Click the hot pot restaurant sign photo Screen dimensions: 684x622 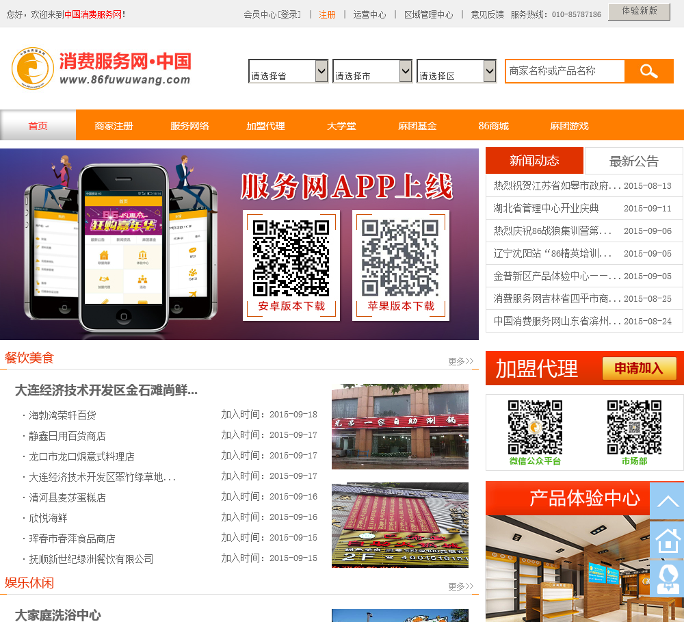tap(400, 525)
